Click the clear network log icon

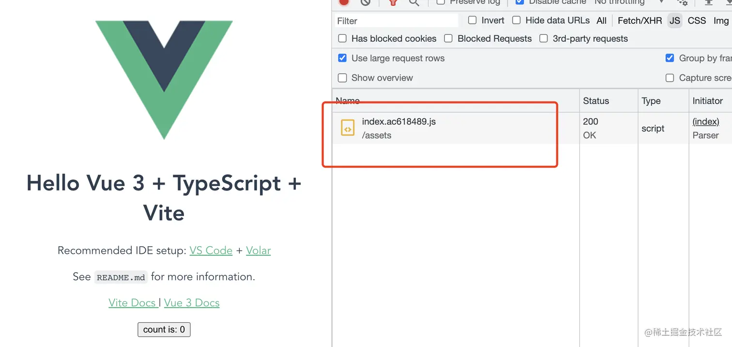[366, 2]
